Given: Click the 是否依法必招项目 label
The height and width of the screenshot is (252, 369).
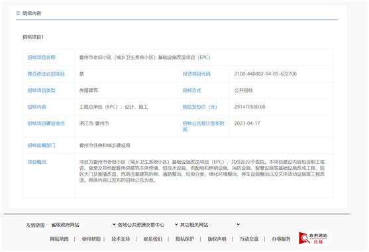Looking at the screenshot, I should pos(46,74).
